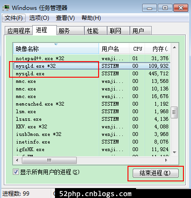The width and height of the screenshot is (191, 198).
Task: Click memory value 1,968 of lsm.exe
Action: tap(161, 111)
